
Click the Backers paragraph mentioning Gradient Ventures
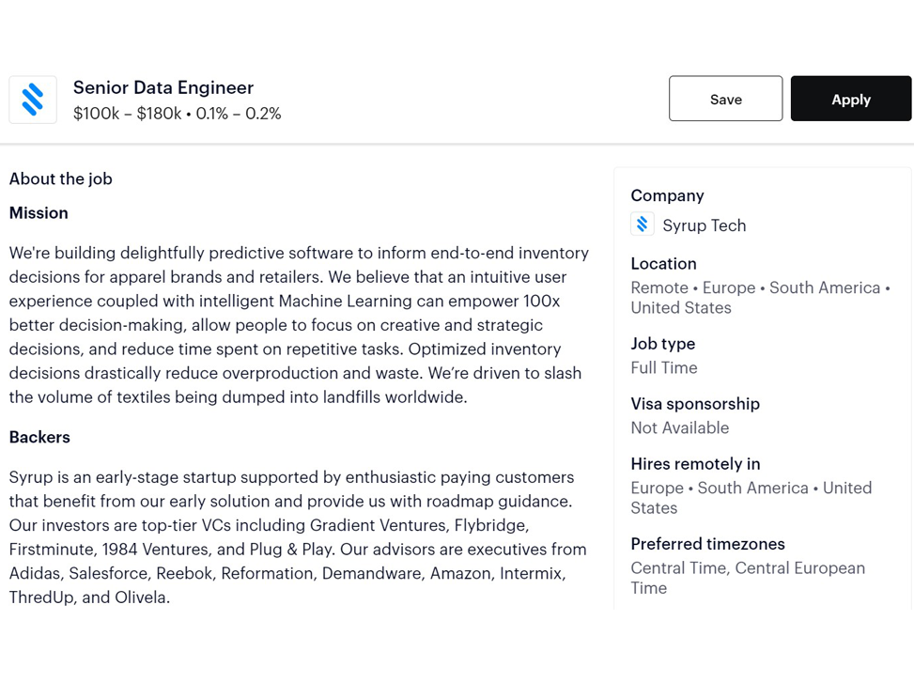click(298, 537)
